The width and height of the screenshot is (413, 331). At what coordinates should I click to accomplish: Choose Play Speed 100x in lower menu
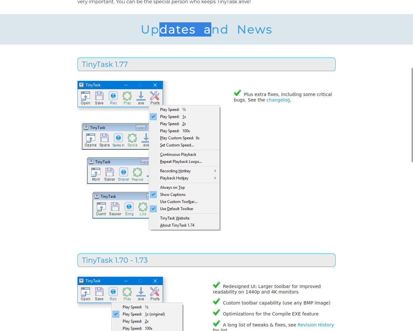tap(147, 328)
